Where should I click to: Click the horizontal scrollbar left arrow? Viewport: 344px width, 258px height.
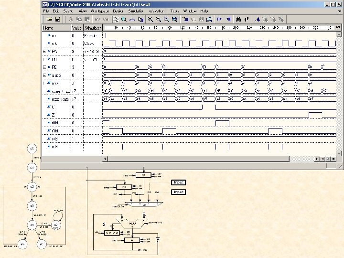[106, 158]
